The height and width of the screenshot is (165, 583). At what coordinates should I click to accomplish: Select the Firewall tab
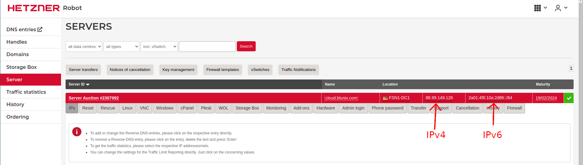514,108
